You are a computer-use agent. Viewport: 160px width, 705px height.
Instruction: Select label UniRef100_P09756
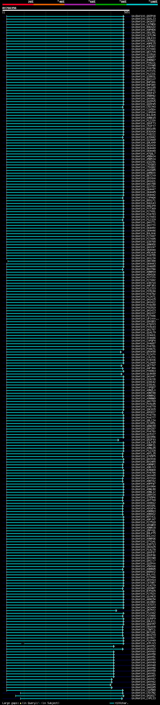click(143, 69)
